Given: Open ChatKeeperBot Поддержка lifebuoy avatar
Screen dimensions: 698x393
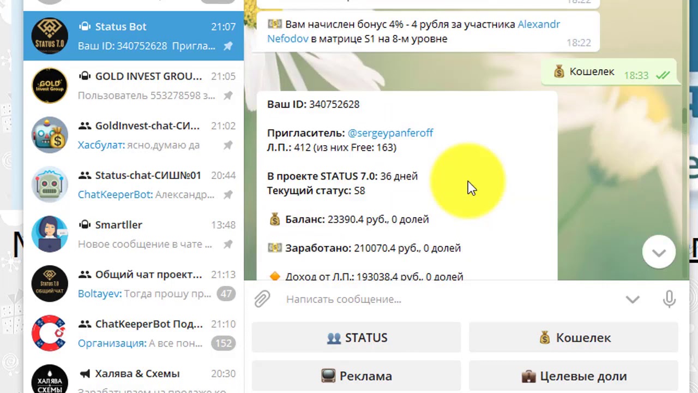Looking at the screenshot, I should tap(50, 334).
